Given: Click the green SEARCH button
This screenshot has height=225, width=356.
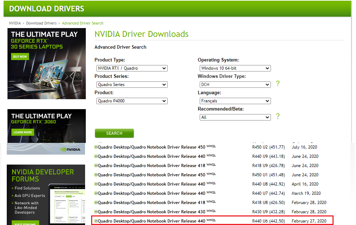Looking at the screenshot, I should (x=114, y=133).
